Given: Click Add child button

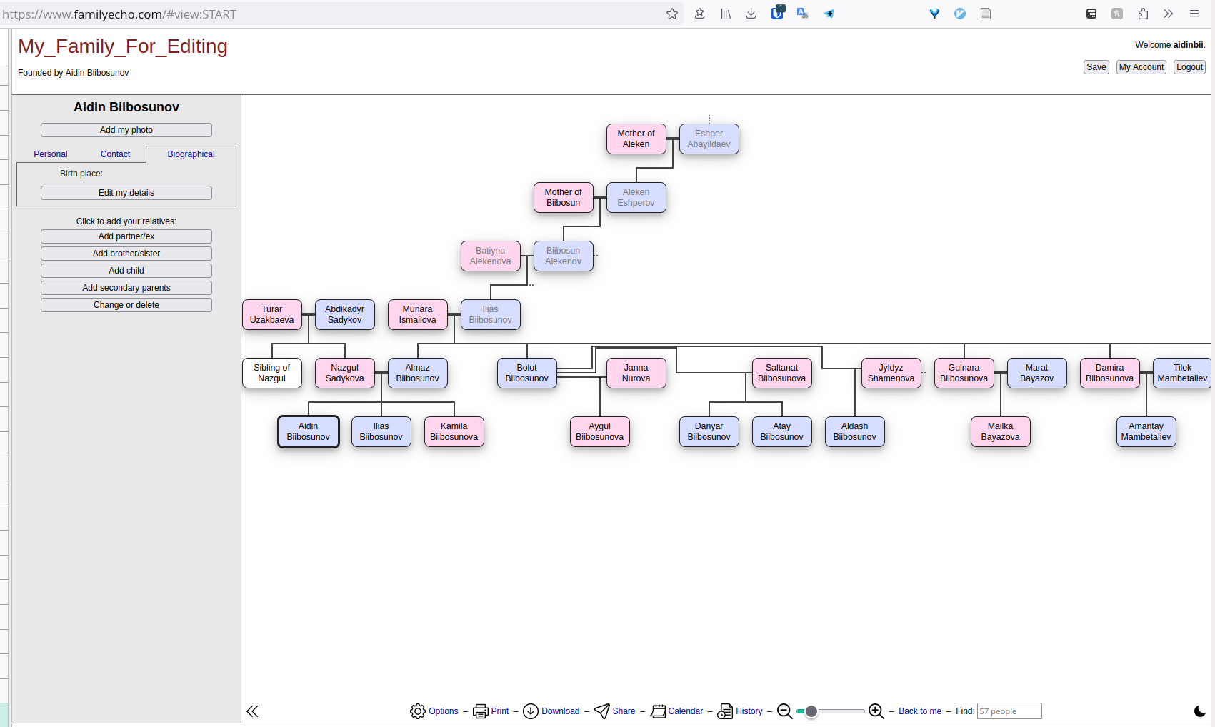Looking at the screenshot, I should click(x=126, y=271).
